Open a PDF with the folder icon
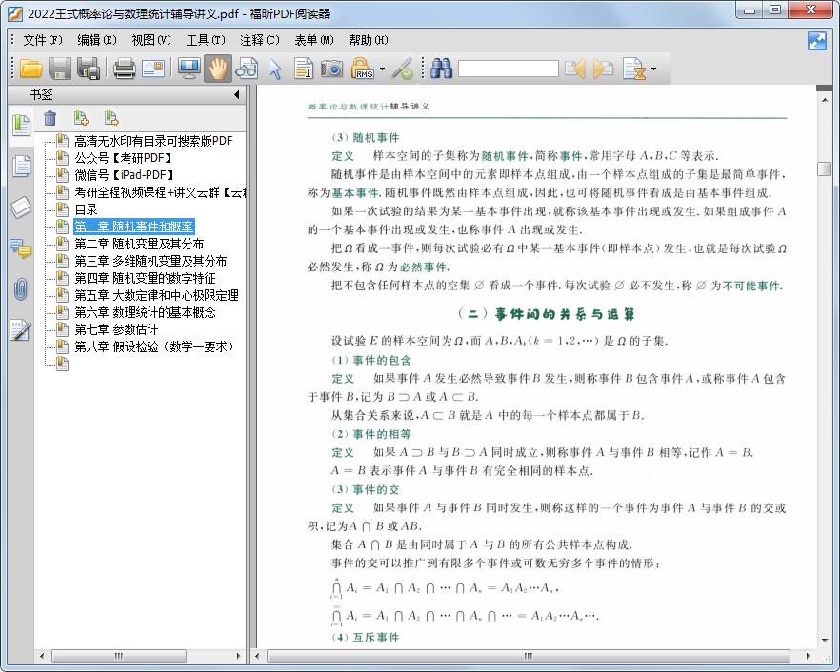Viewport: 840px width, 672px height. click(x=31, y=69)
